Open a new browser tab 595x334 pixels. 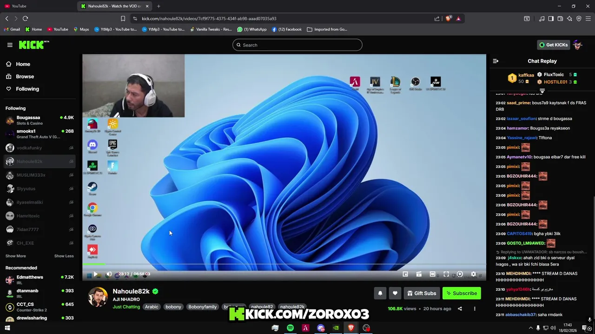click(x=159, y=6)
